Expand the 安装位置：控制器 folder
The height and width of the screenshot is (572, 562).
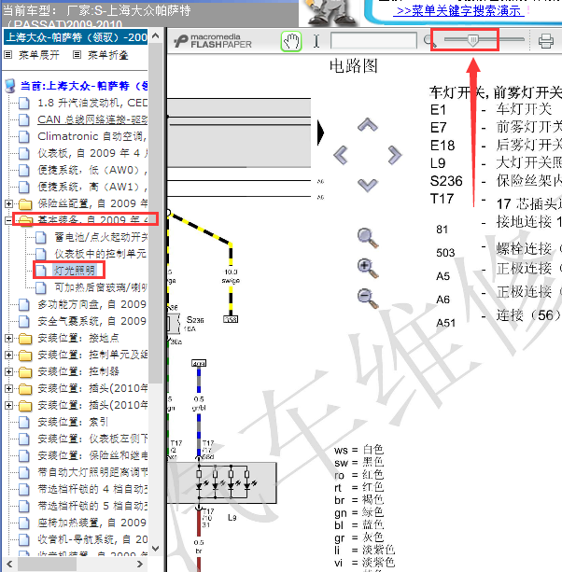[8, 371]
